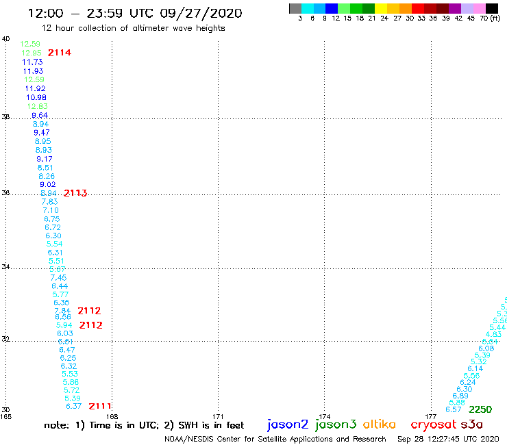The image size is (507, 445).
Task: Click the wave height value 6.03
Action: point(65,333)
